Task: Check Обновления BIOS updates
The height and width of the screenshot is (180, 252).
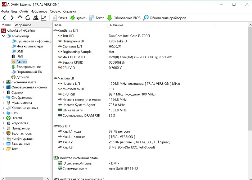Action: [x=124, y=18]
